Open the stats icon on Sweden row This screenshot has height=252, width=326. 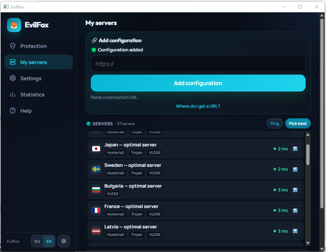(295, 169)
